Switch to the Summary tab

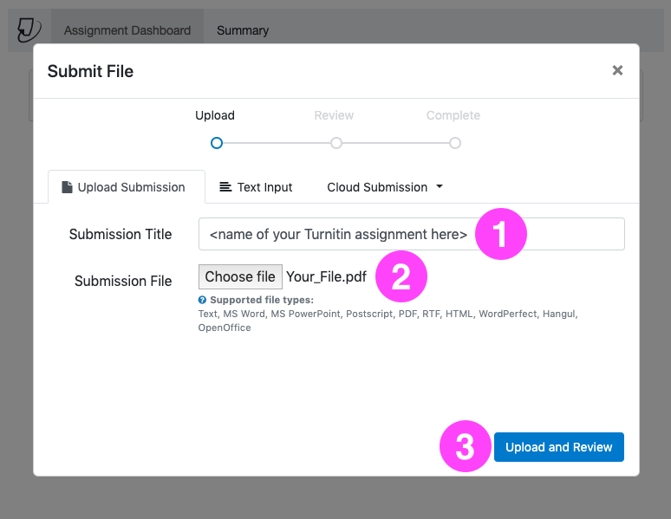[243, 30]
